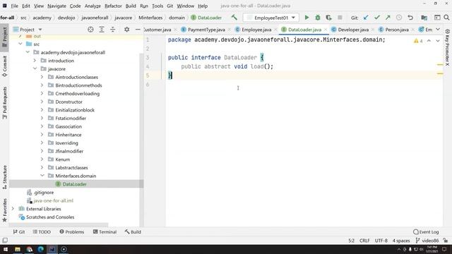
Task: Open the Structure sidebar tool window
Action: pos(5,177)
